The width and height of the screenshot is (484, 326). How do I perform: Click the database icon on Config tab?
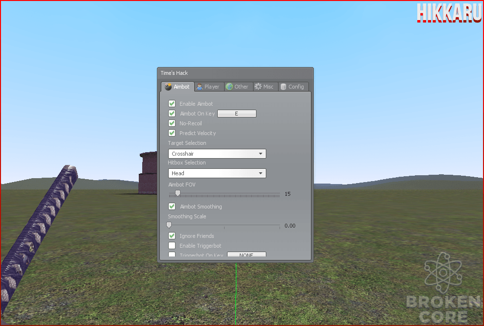[x=283, y=87]
